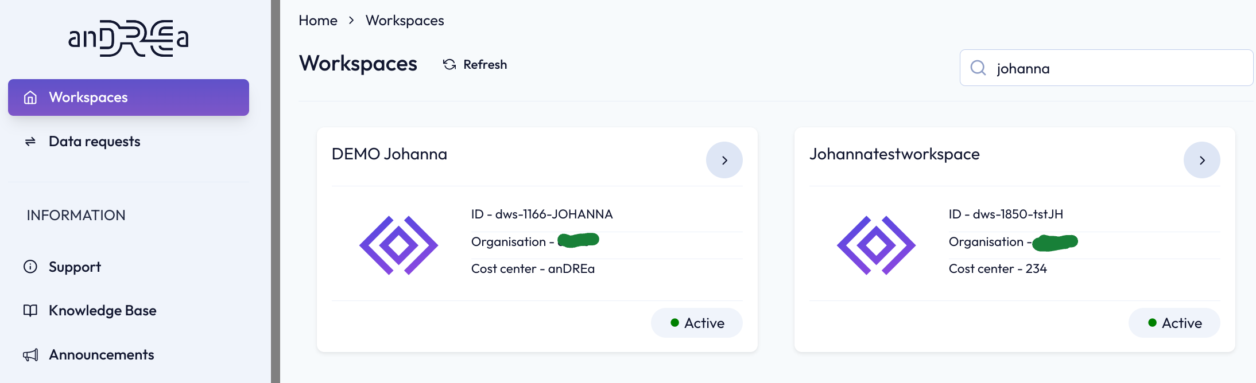Click the Knowledge Base book icon
Screen dimensions: 1256x383
(30, 311)
